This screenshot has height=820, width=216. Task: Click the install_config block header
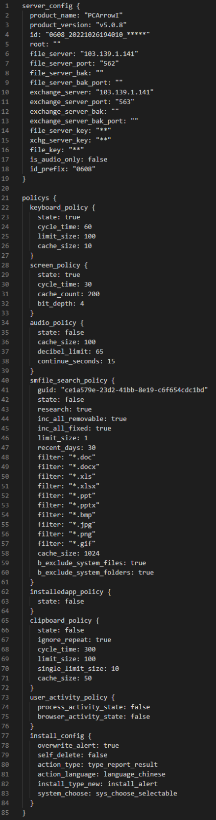58,736
